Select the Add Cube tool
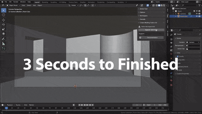The width and height of the screenshot is (202, 114). [4, 49]
